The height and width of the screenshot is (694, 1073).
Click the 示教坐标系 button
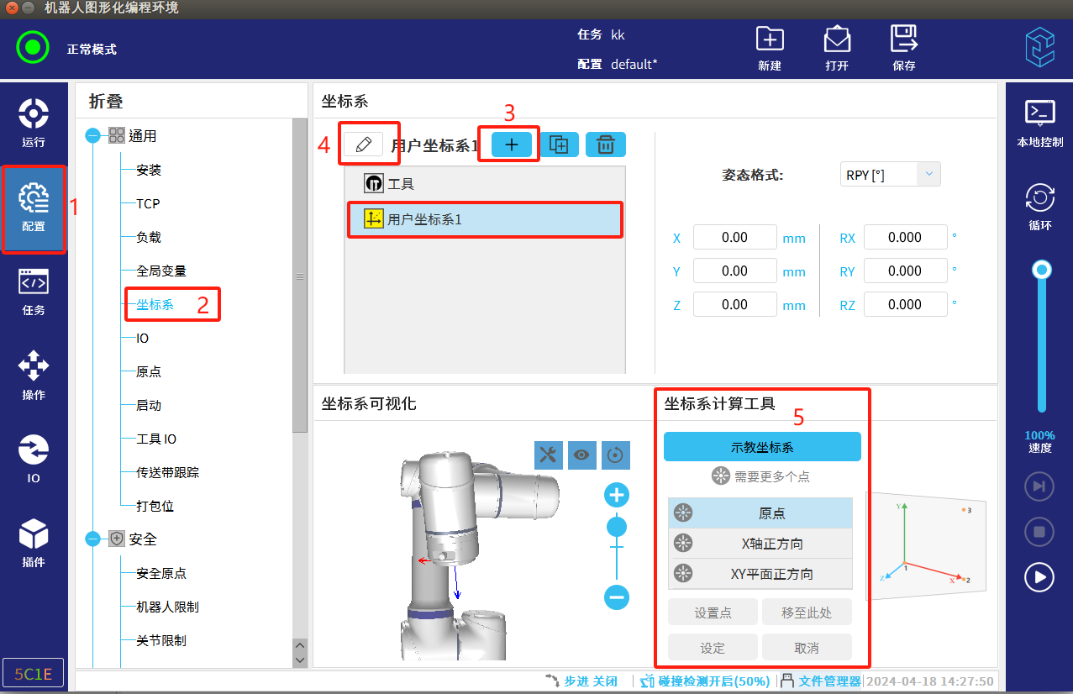[762, 447]
